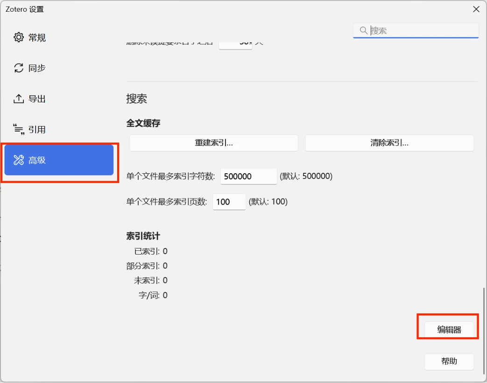Click the 清除索引... button
Image resolution: width=487 pixels, height=383 pixels.
point(389,143)
